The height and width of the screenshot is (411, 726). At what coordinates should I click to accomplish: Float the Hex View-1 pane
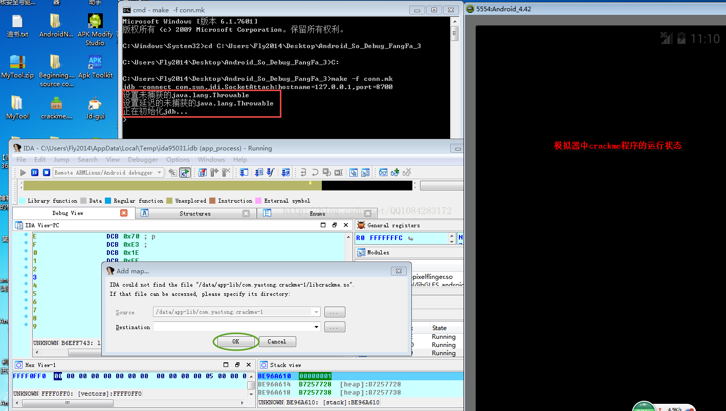[x=237, y=365]
